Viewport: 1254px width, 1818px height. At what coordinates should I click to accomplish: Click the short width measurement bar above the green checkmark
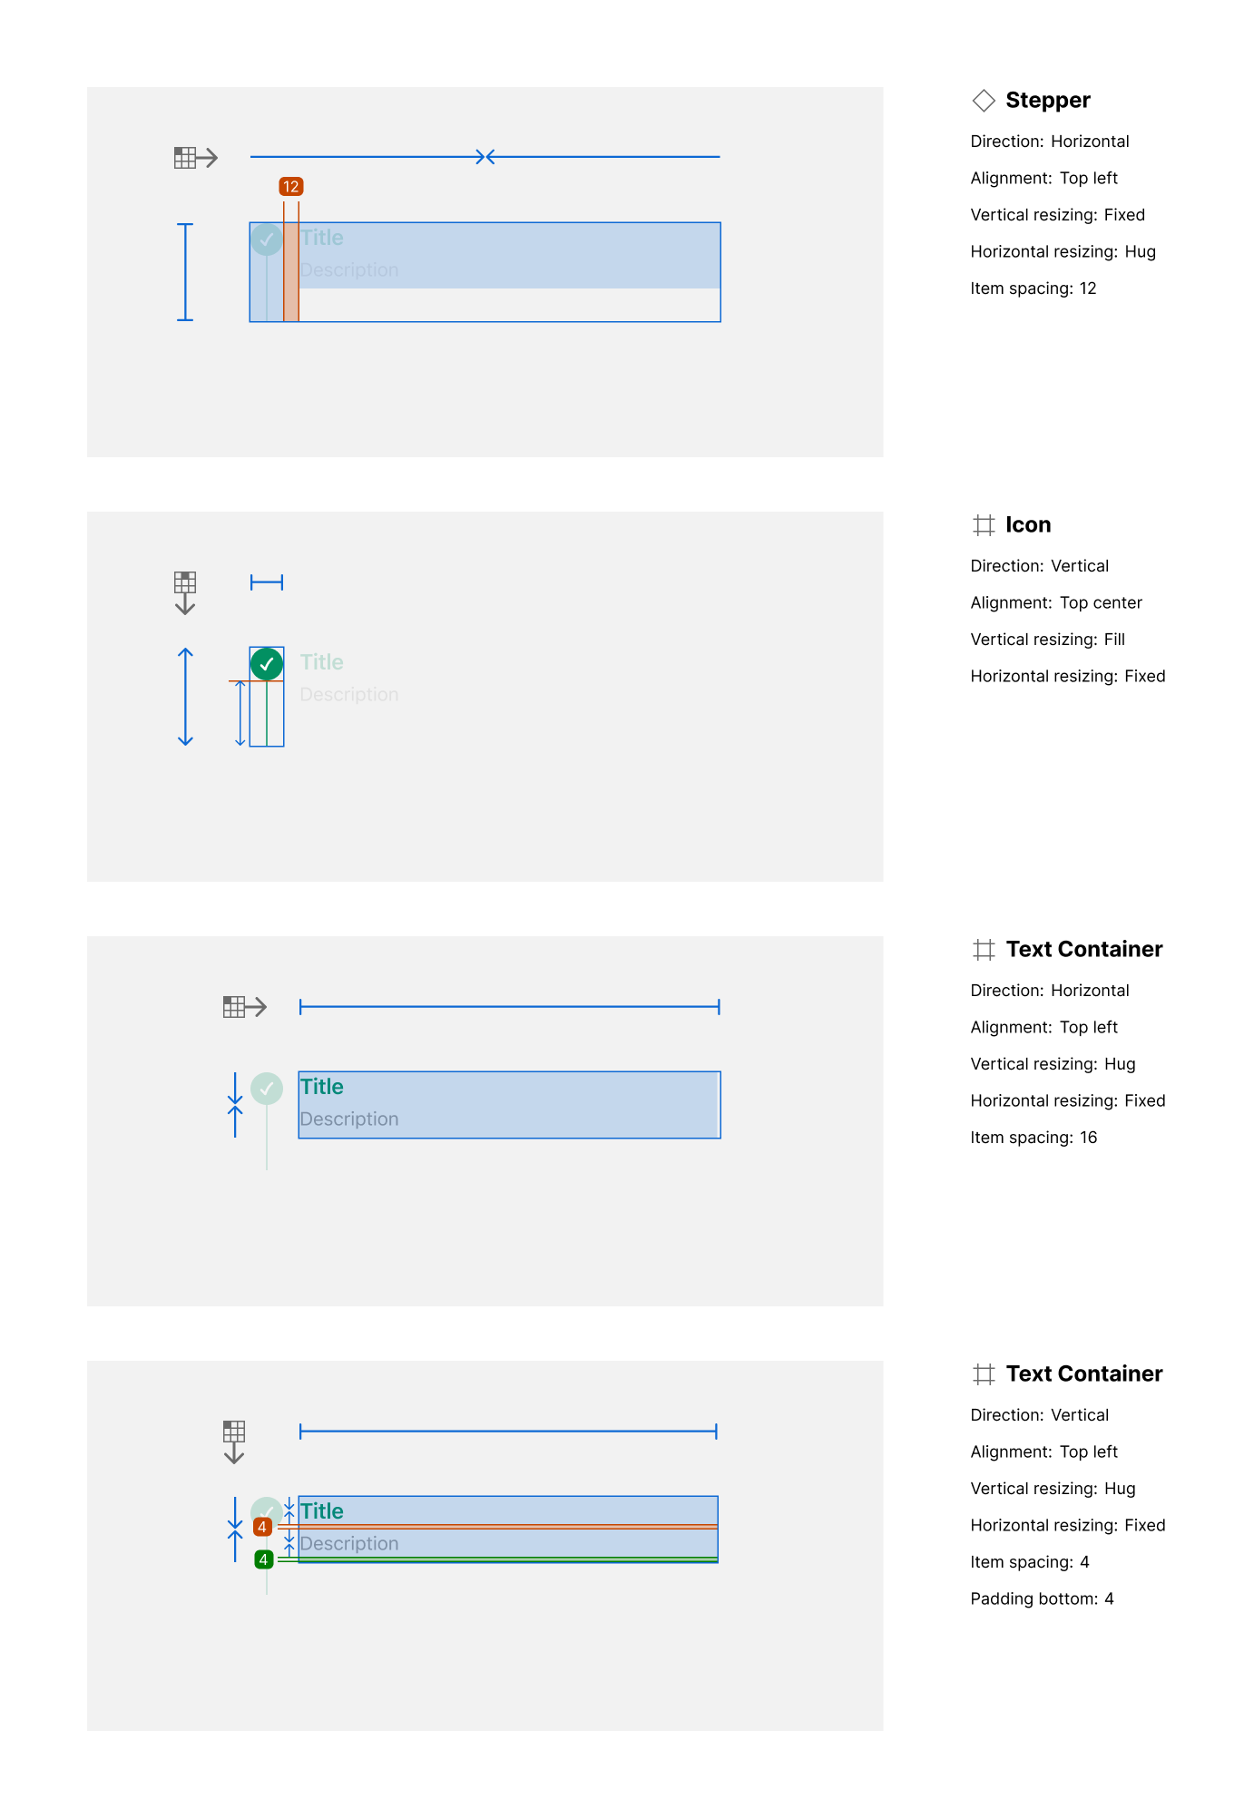[x=267, y=582]
